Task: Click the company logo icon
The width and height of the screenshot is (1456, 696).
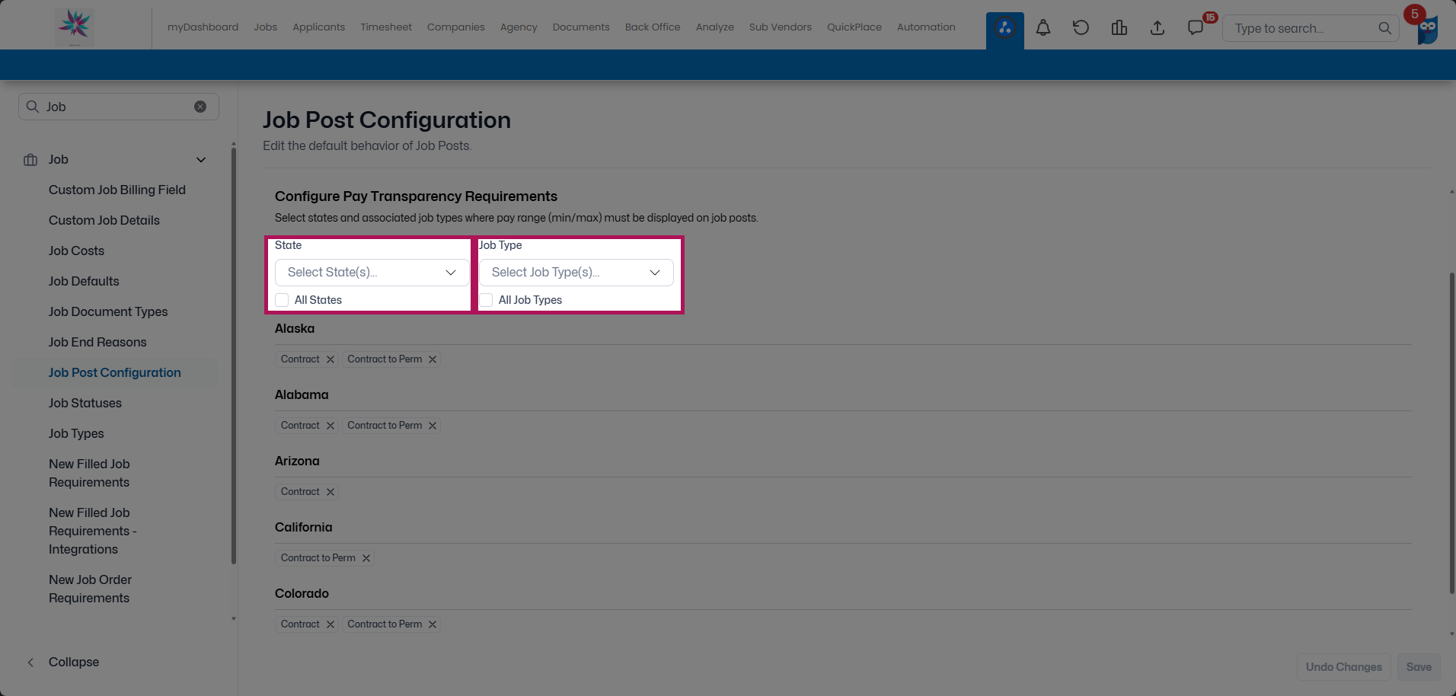Action: (x=75, y=26)
